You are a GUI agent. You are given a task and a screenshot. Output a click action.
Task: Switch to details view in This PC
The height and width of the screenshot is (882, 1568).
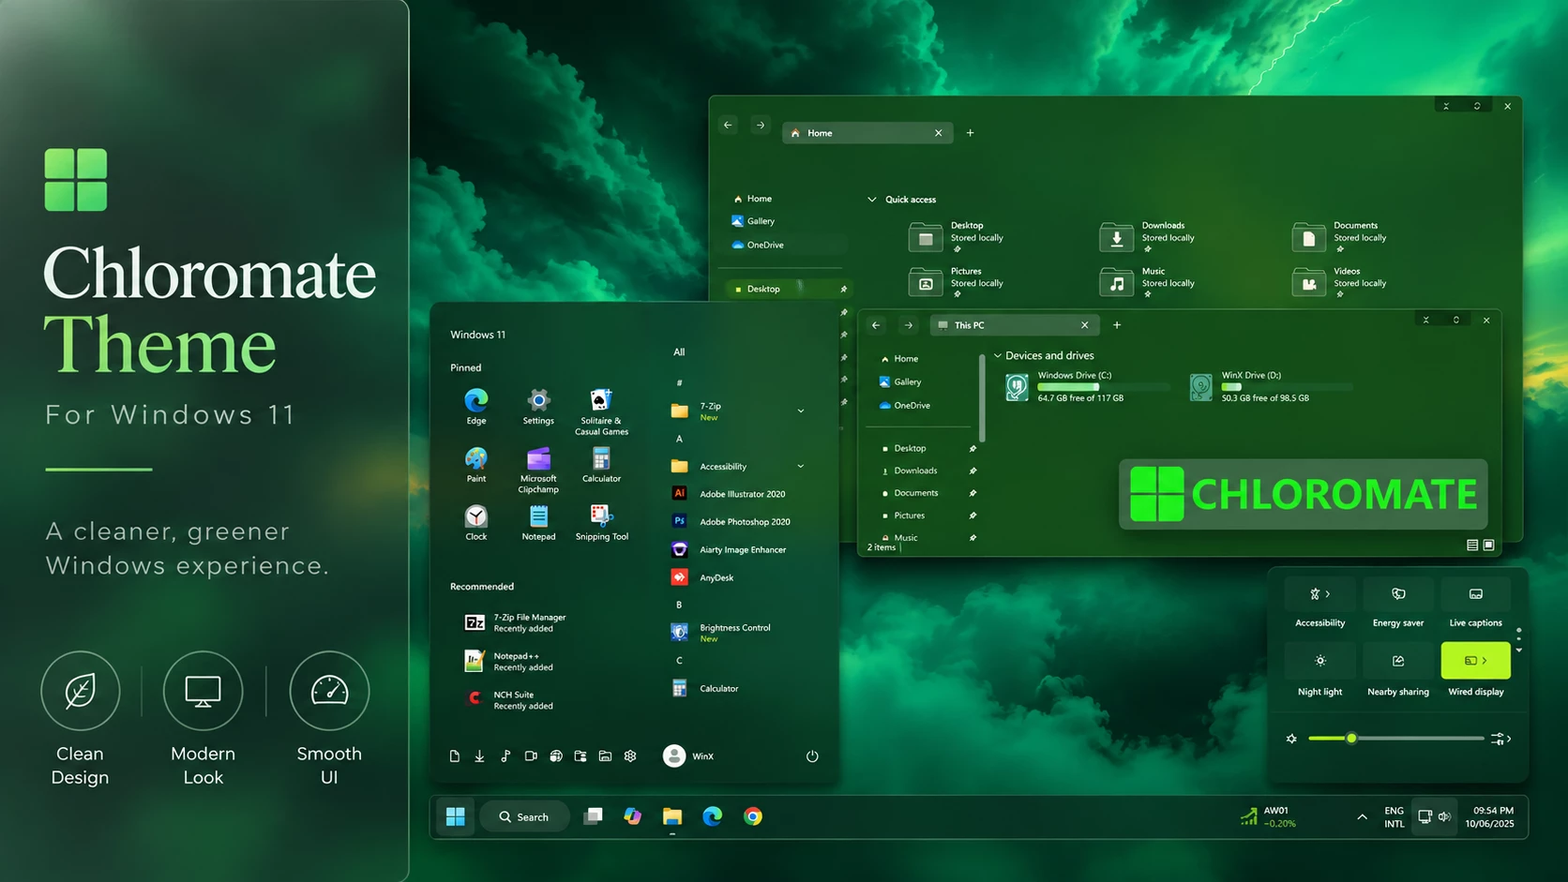coord(1472,546)
